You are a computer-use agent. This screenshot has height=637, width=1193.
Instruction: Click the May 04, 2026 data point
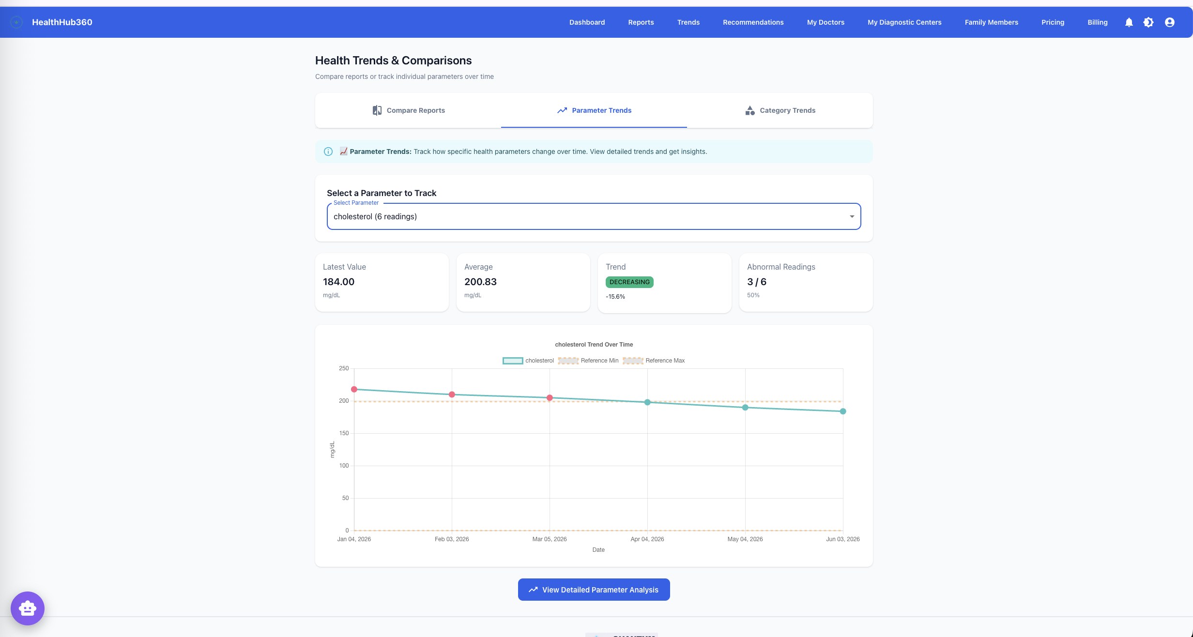pos(745,408)
